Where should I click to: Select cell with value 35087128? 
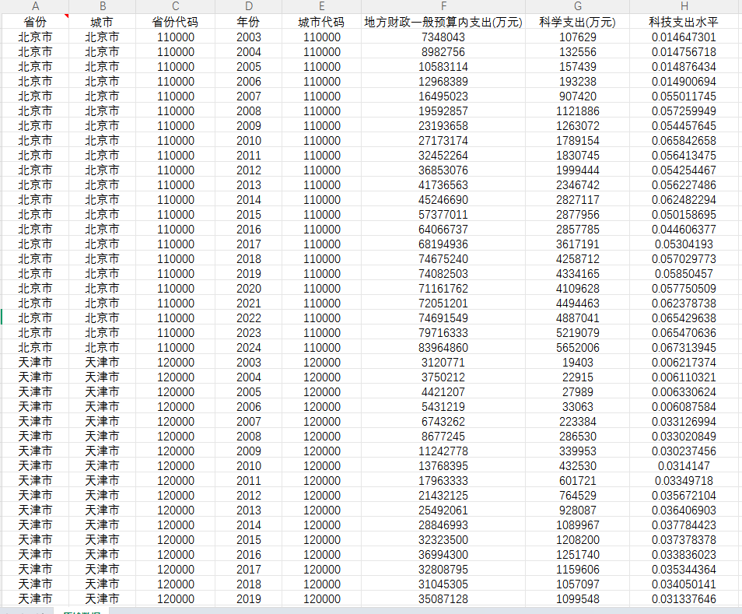click(443, 599)
